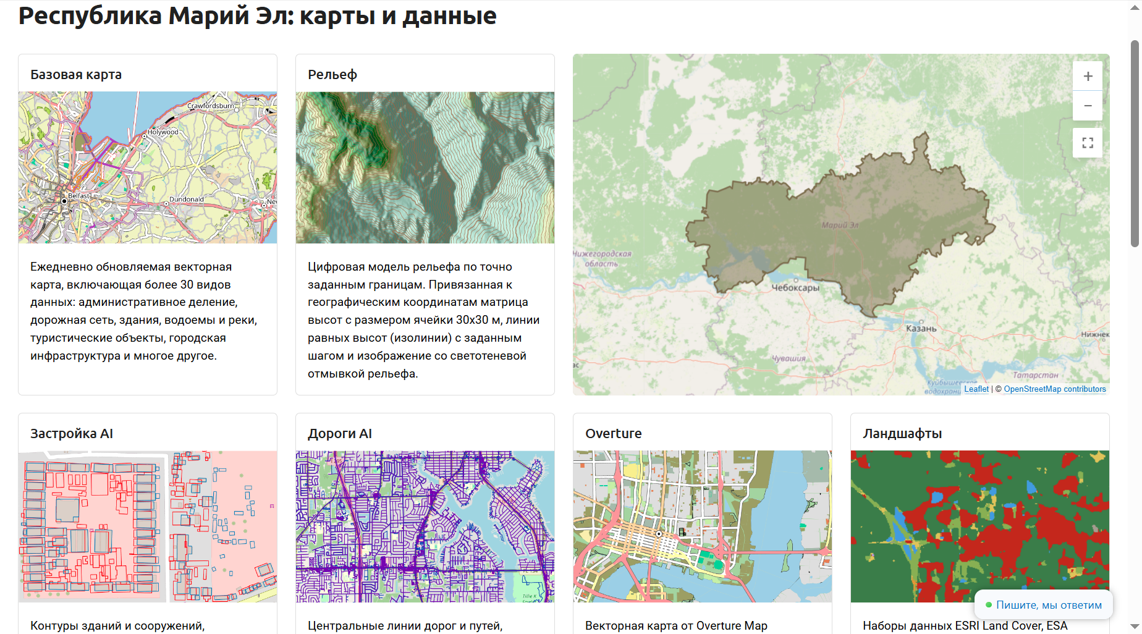1142x634 pixels.
Task: Open the 'Пишите, мы ответим' chat widget
Action: pyautogui.click(x=1043, y=605)
